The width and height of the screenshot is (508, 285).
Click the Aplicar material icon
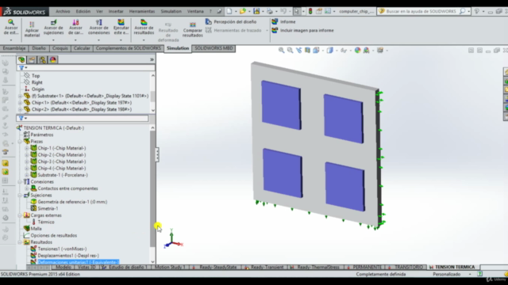(32, 29)
